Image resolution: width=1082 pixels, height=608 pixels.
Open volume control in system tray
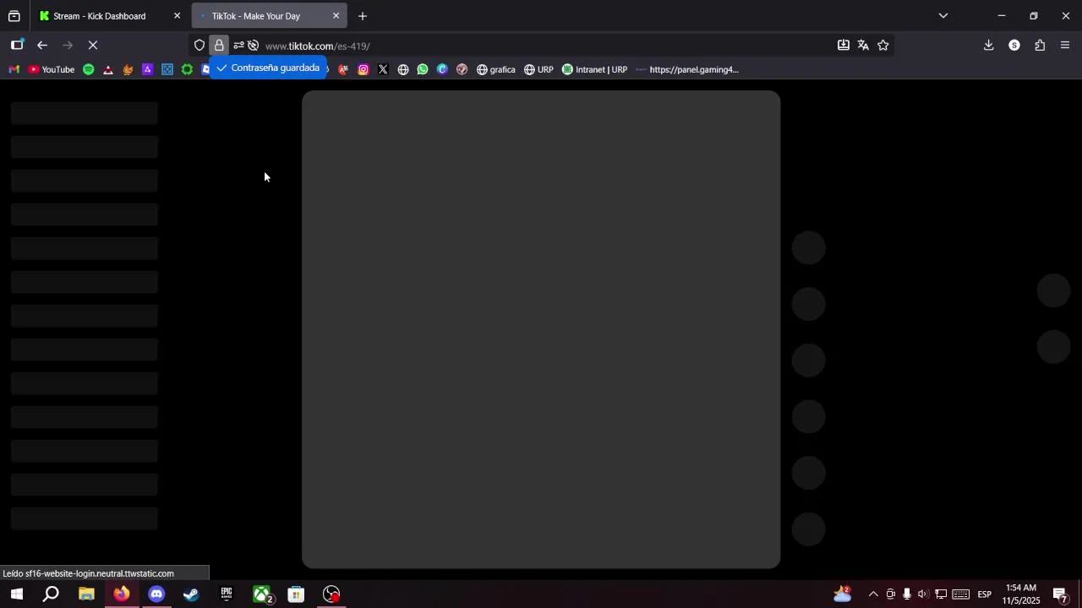922,594
